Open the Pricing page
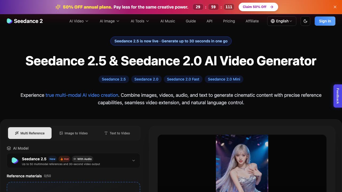The image size is (342, 192). pos(229,21)
